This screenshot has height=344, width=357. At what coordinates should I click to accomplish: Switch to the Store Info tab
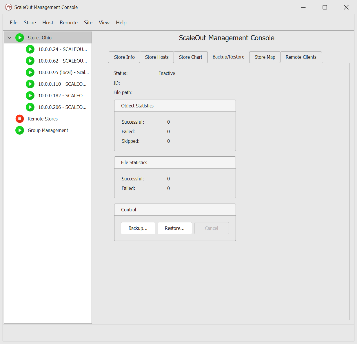point(124,57)
